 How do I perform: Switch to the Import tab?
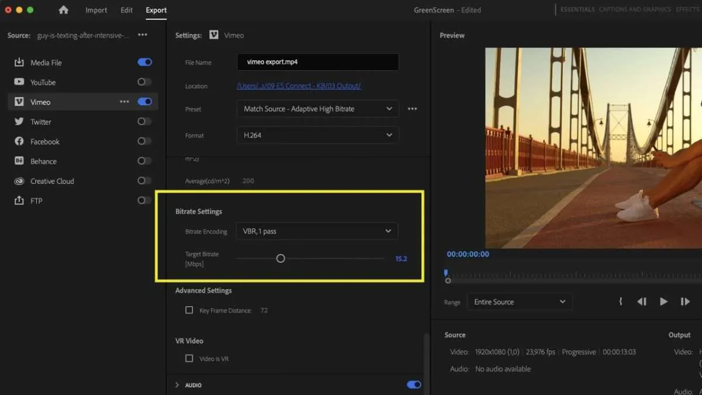tap(96, 10)
